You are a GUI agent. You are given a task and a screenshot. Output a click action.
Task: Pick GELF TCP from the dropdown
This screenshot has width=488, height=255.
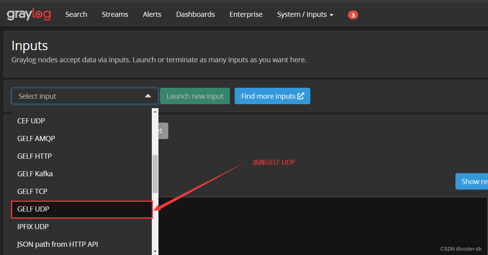pos(82,192)
